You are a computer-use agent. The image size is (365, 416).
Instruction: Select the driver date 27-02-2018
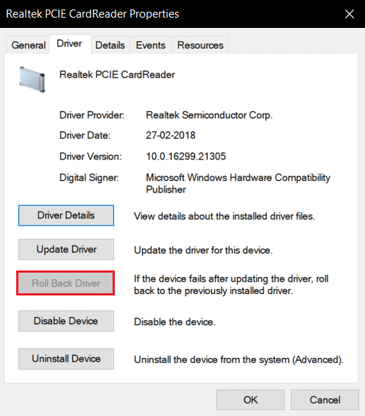[171, 135]
